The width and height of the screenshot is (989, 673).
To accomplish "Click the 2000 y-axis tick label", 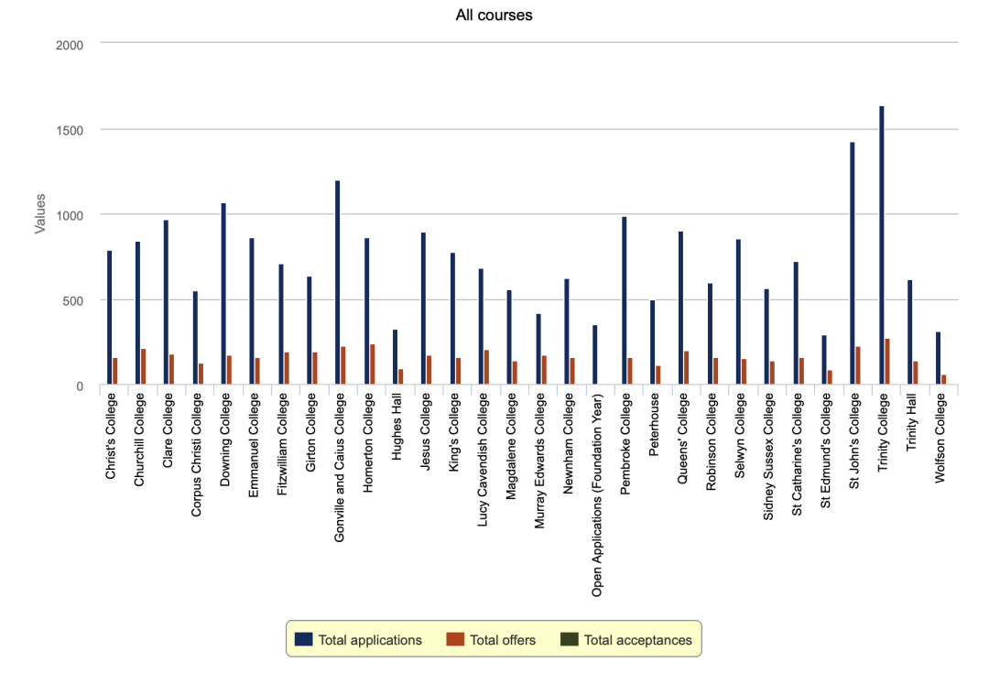I will coord(69,44).
